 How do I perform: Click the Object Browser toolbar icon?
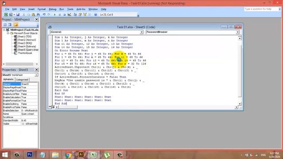85,15
